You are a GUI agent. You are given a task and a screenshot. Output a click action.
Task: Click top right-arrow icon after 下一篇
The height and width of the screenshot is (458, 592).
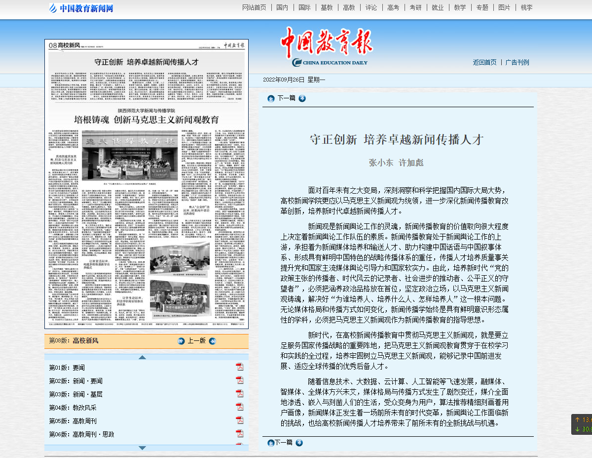pyautogui.click(x=302, y=98)
